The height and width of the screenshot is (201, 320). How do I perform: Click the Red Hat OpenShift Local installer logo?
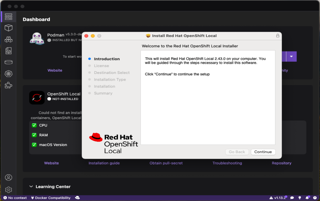pyautogui.click(x=113, y=143)
